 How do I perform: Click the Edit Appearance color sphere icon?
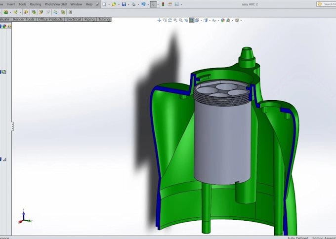coord(222,20)
